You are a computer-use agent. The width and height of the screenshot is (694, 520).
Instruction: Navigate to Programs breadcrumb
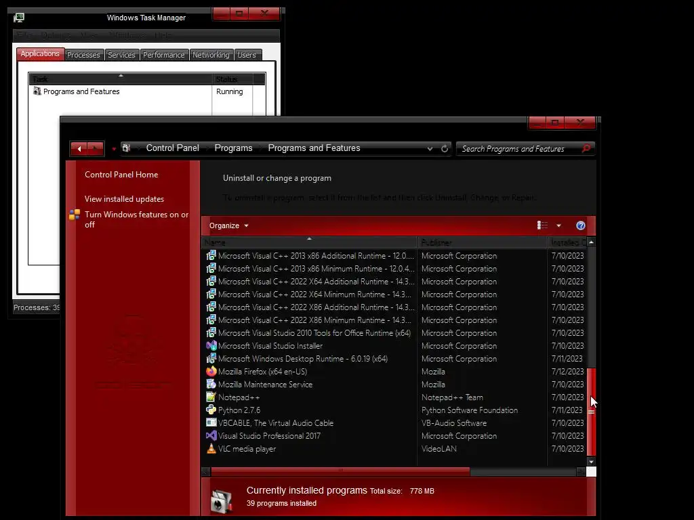tap(233, 148)
